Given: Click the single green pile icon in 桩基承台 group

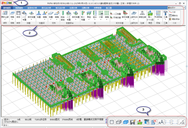Looking at the screenshot, I should pyautogui.click(x=63, y=13).
